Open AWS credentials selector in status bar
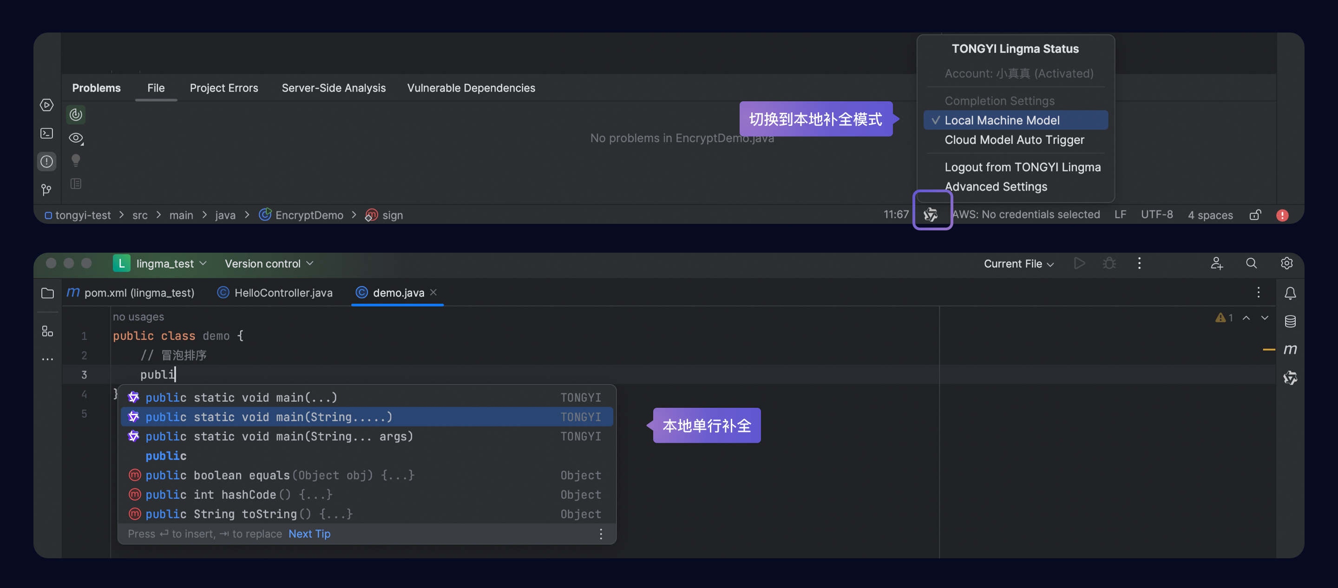 (x=1026, y=215)
